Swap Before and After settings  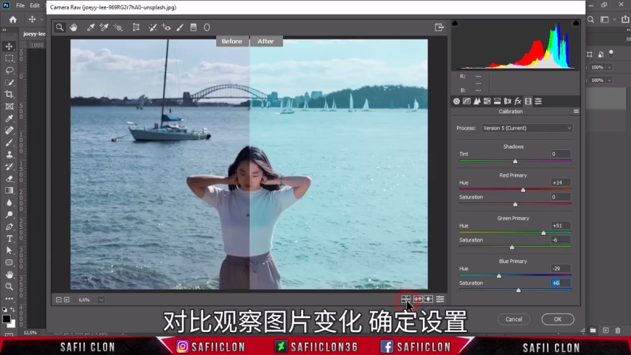(x=418, y=299)
